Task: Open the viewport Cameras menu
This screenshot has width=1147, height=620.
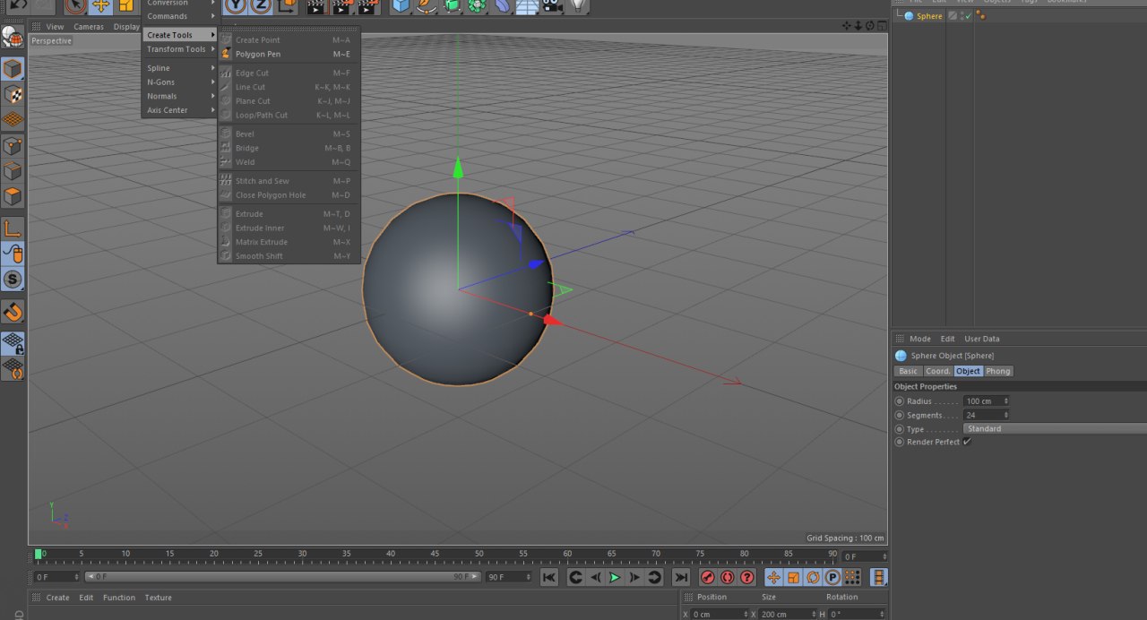Action: coord(89,27)
